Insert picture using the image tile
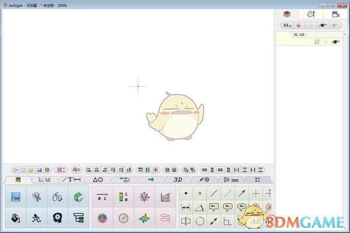350x233 pixels. click(x=16, y=197)
